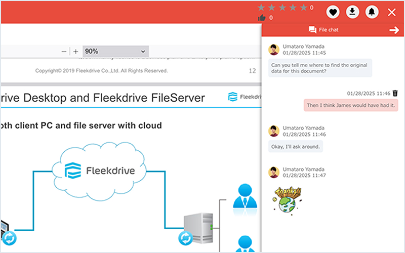Screen dimensions: 405x253
Task: Click the Fleekdrive logo in slide header
Action: pyautogui.click(x=245, y=97)
